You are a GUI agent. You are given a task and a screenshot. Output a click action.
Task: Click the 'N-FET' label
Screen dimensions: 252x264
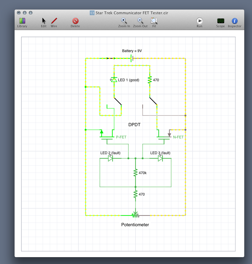click(x=178, y=137)
